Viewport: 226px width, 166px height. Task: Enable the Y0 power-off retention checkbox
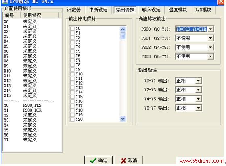point(72,29)
